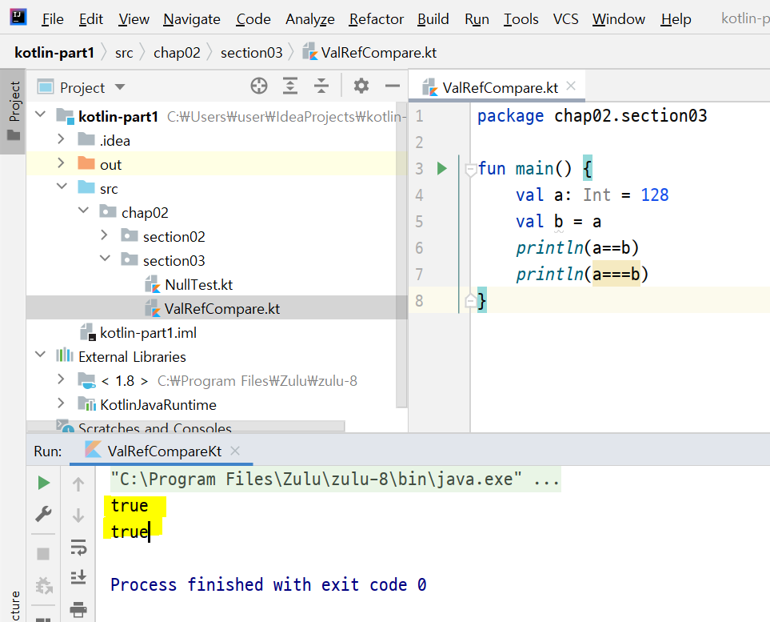Open Project panel settings gear
The height and width of the screenshot is (622, 770).
361,86
